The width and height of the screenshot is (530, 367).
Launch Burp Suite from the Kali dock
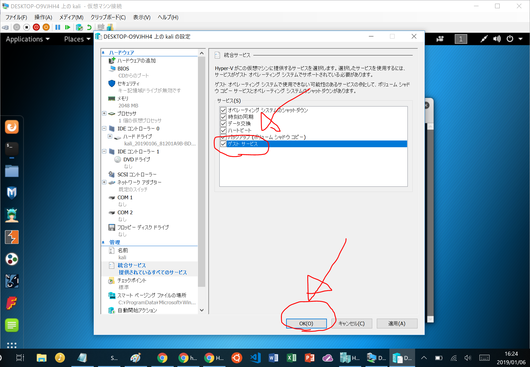(x=12, y=237)
